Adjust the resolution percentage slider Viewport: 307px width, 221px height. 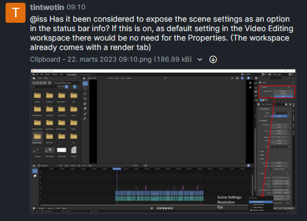pyautogui.click(x=283, y=96)
